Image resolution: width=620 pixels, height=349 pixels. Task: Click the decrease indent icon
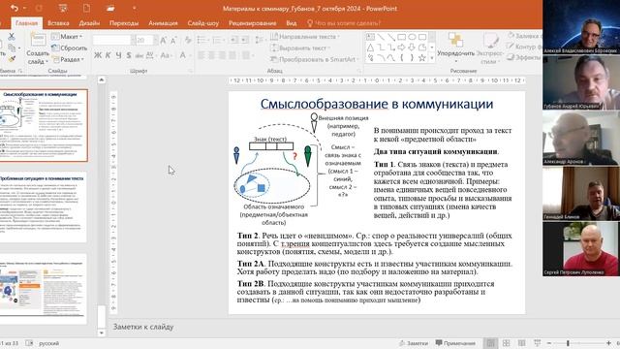pos(234,40)
